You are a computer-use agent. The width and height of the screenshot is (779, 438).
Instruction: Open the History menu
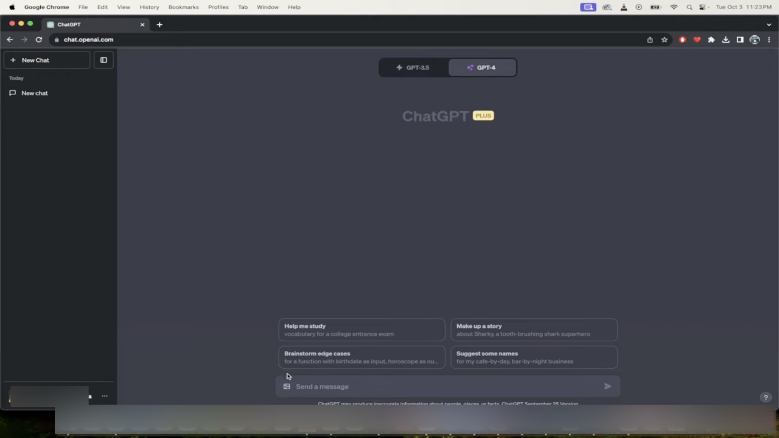[x=149, y=7]
